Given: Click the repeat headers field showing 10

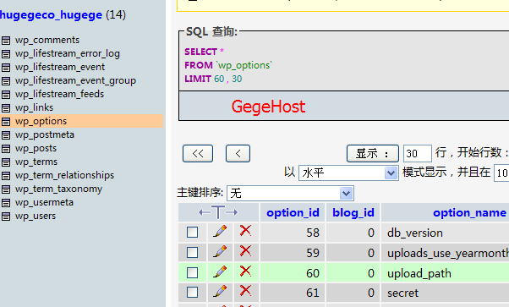Looking at the screenshot, I should coord(501,173).
